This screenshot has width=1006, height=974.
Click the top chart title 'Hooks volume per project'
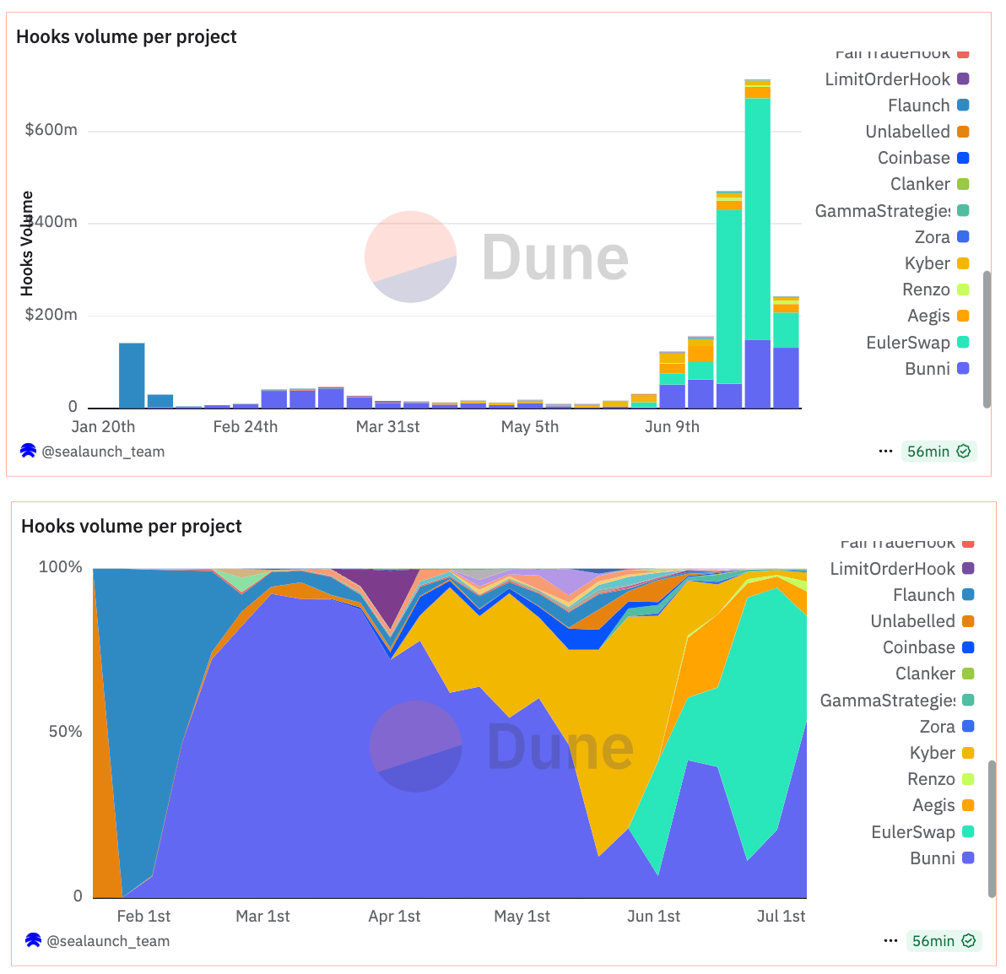click(x=127, y=36)
